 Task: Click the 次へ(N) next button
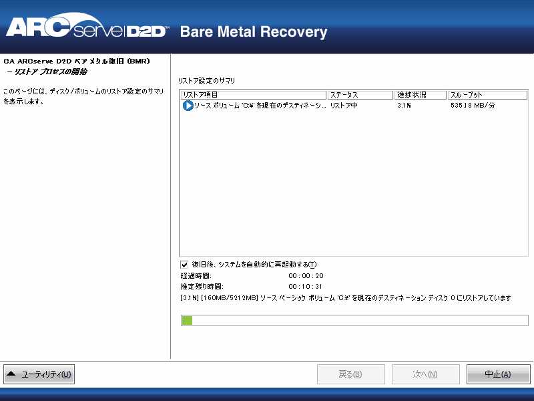(x=426, y=374)
